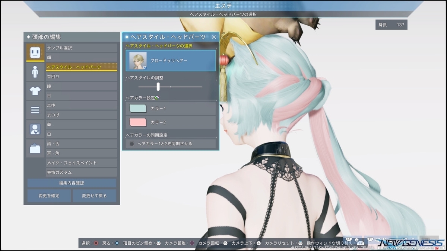
Task: Select the 瞳 menu item
Action: click(x=82, y=86)
